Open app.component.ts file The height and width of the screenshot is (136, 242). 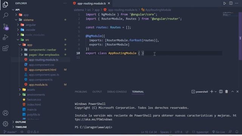coord(40,80)
